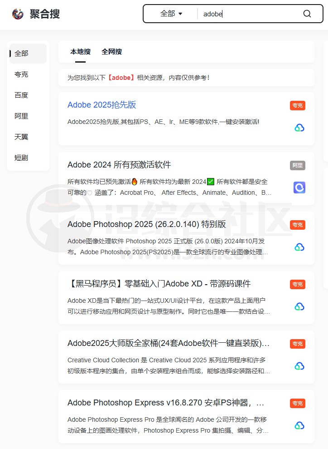Open 黑马程序员 Adobe XD course result

tap(159, 284)
